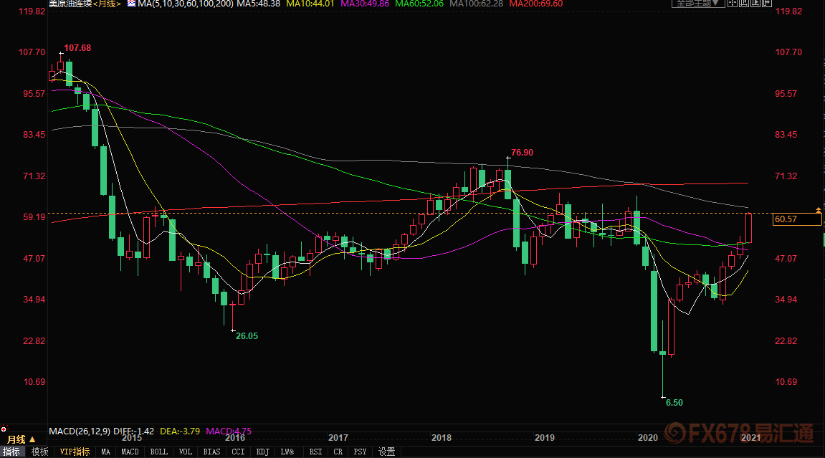
Task: Open the 全部主题 dropdown at top right
Action: click(x=698, y=3)
